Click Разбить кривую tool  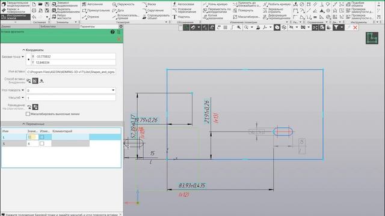[x=277, y=4]
